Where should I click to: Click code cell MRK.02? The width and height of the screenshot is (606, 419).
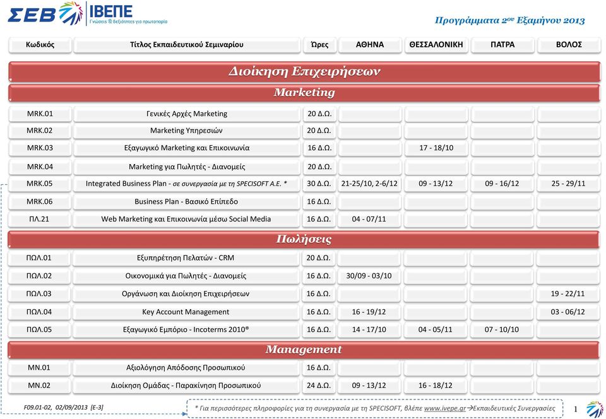(x=40, y=131)
